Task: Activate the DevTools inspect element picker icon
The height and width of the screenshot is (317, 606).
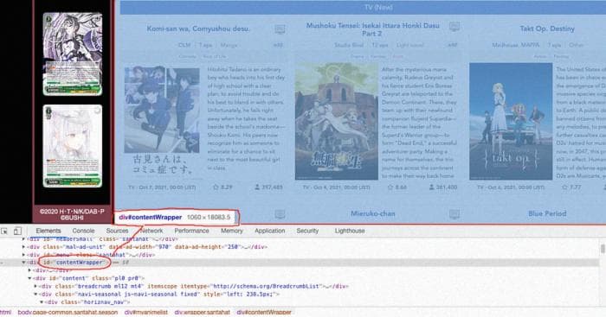Action: tap(4, 231)
